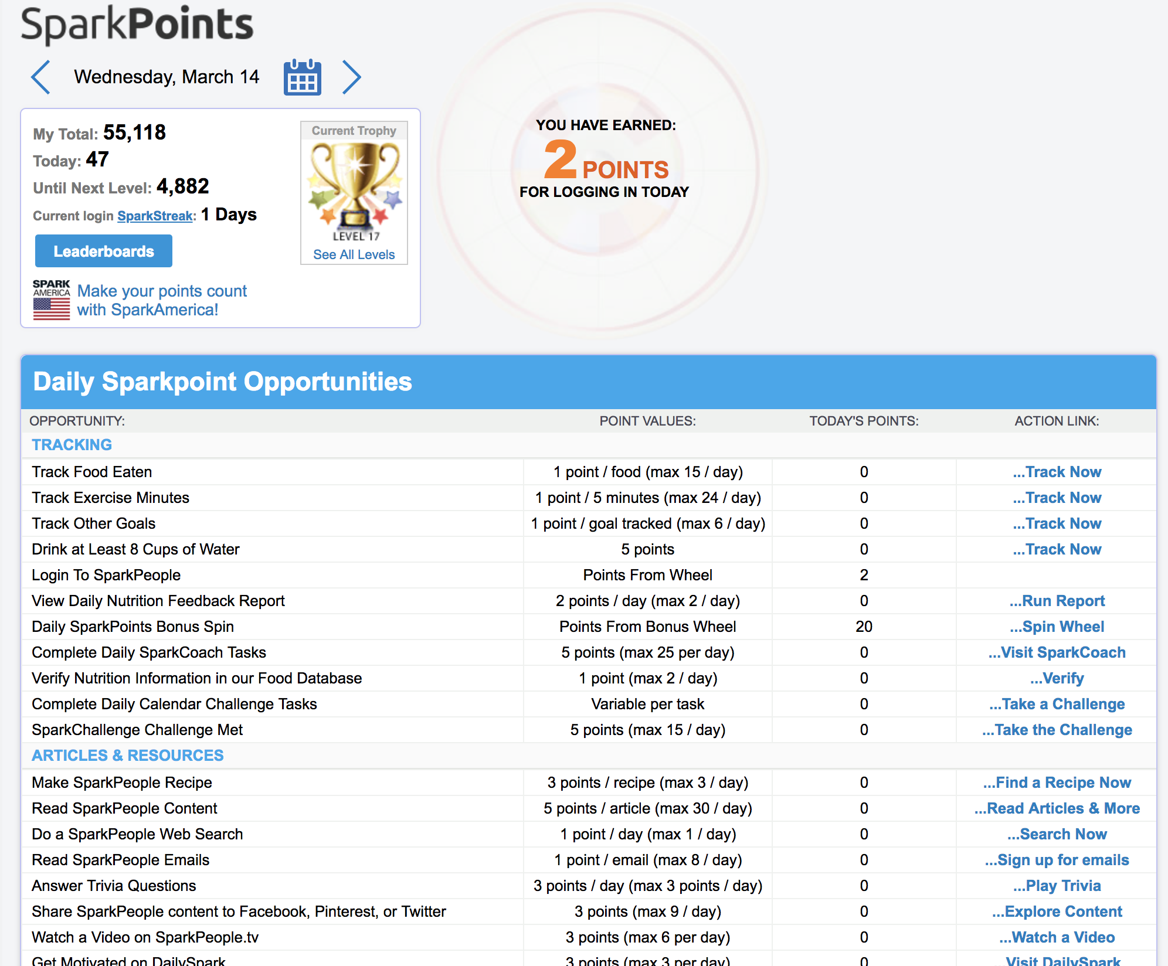Open Take a Challenge link
The width and height of the screenshot is (1168, 966).
coord(1057,704)
